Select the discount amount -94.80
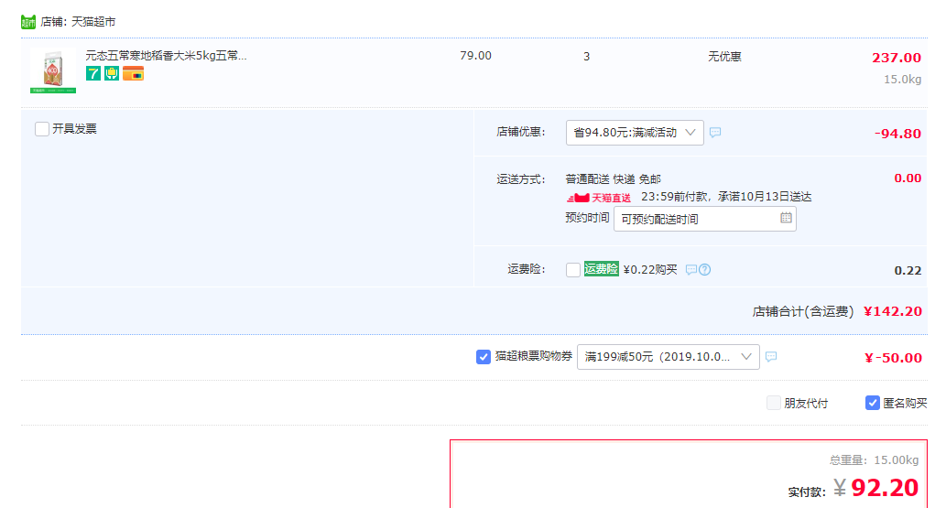 click(x=897, y=134)
